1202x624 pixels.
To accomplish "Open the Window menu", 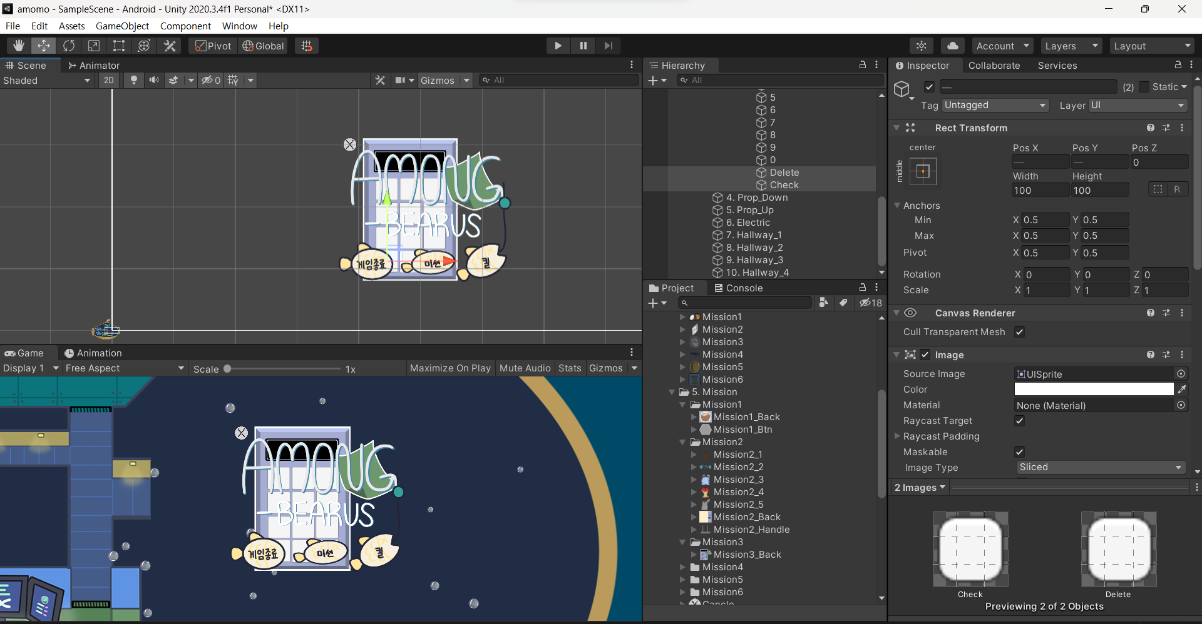I will tap(240, 26).
